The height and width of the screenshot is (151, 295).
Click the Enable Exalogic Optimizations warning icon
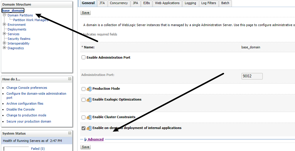point(89,100)
